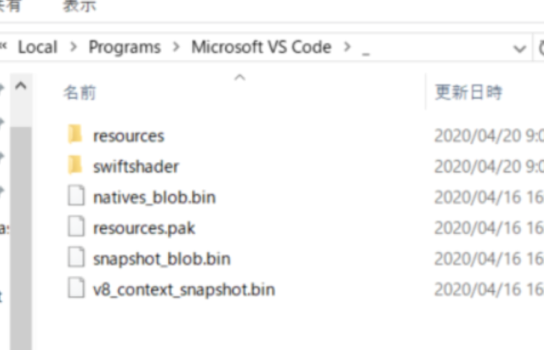The image size is (544, 350).
Task: Expand the chevron after Microsoft VS Code
Action: (x=347, y=47)
